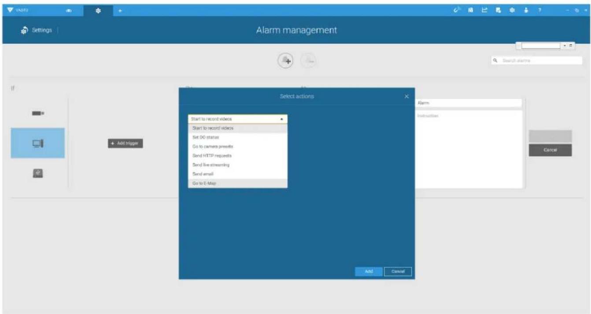
Task: Click the floating toolbar text field
Action: [x=540, y=46]
